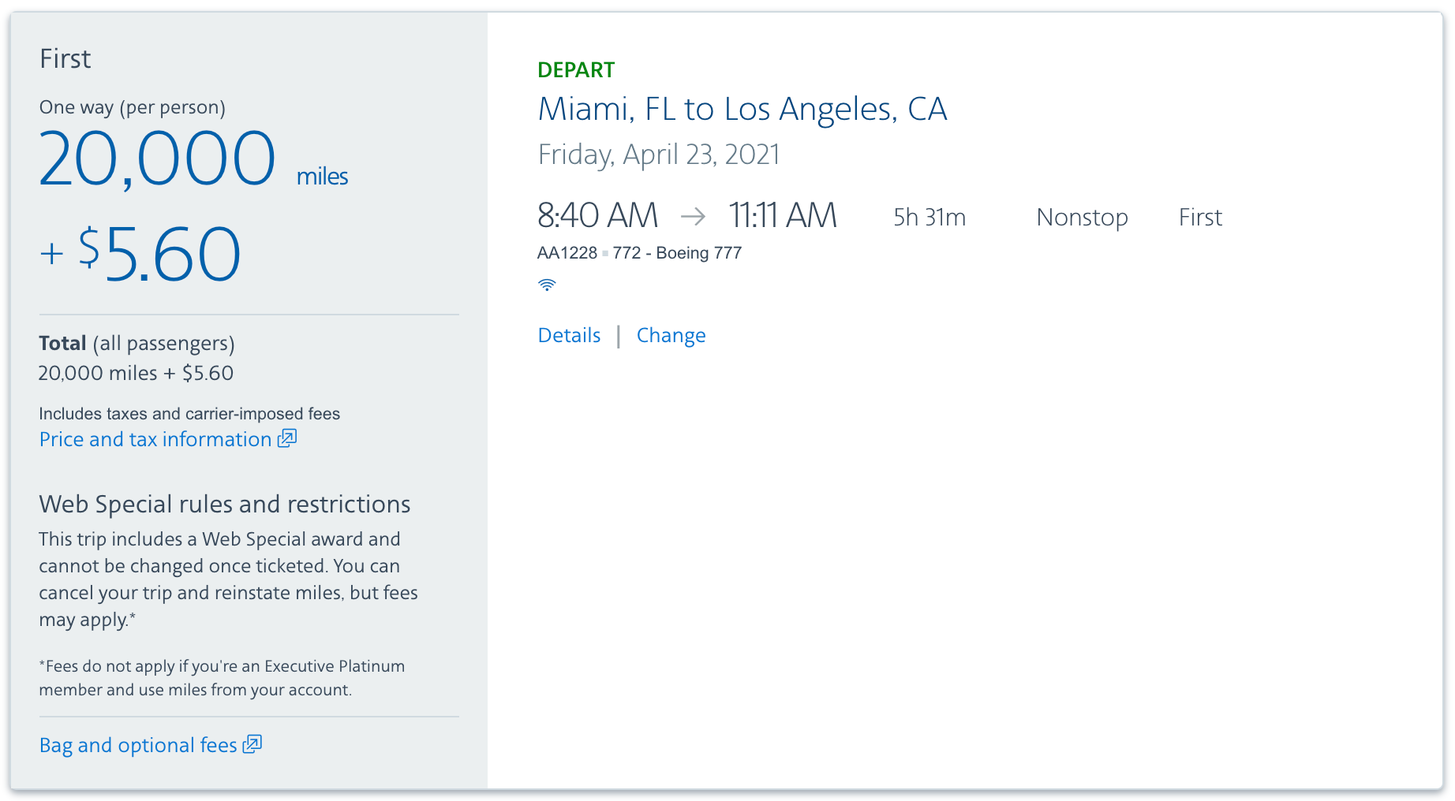Click the 5h 31m flight duration
The width and height of the screenshot is (1455, 801).
(x=929, y=218)
